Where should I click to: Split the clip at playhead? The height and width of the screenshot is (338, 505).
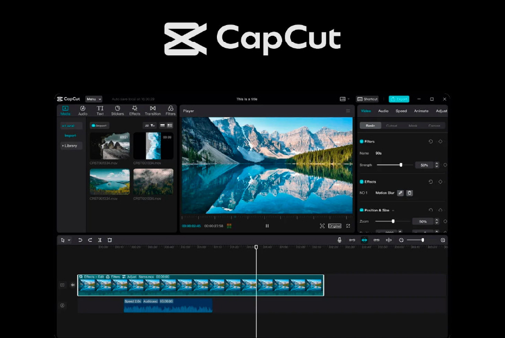(100, 240)
